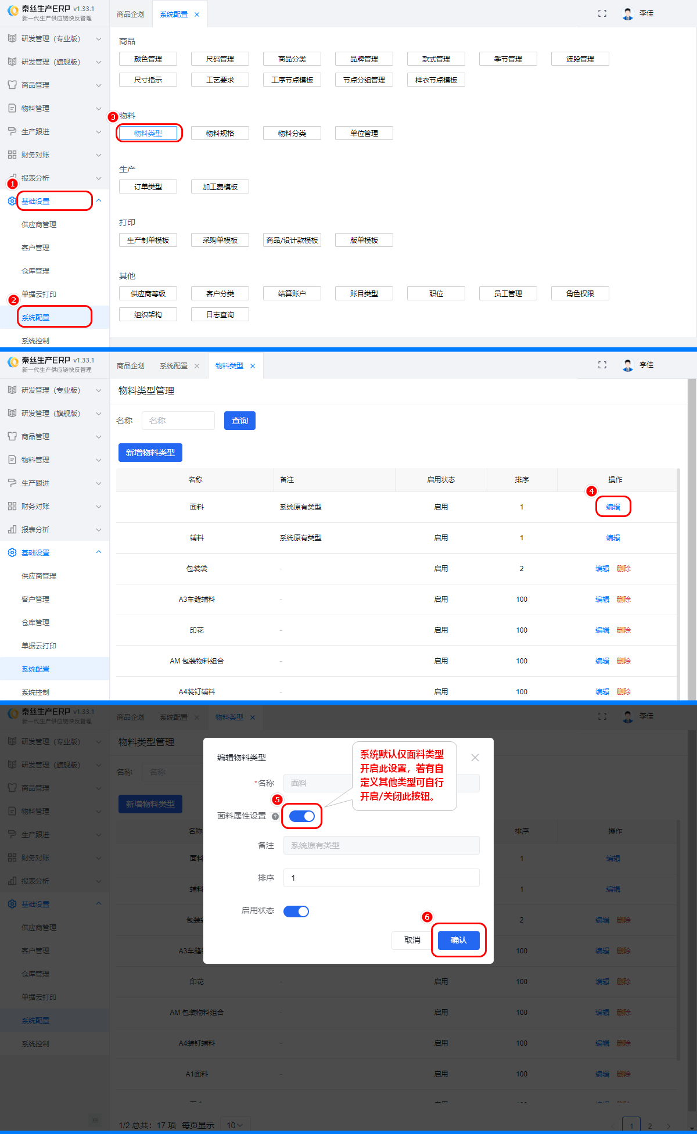Close the active 系统配置 tab via its X

pos(197,15)
